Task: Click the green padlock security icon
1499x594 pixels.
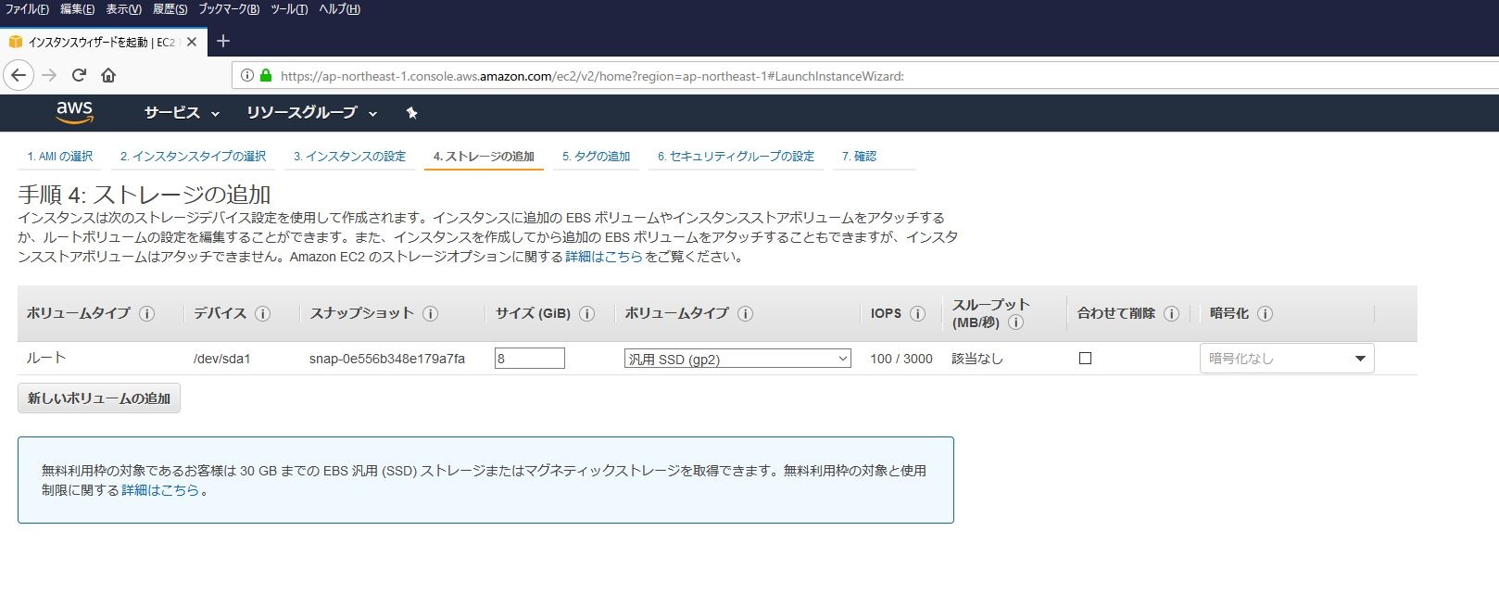Action: coord(266,76)
